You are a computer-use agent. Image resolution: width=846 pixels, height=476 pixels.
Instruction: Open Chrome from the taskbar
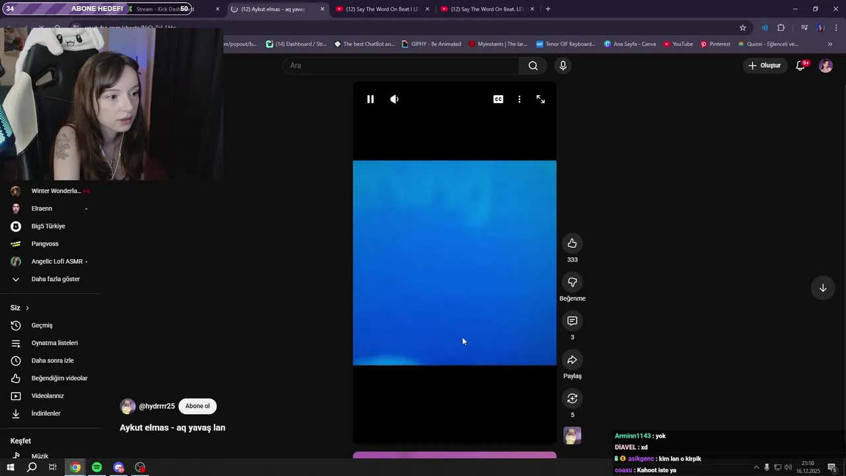tap(75, 467)
